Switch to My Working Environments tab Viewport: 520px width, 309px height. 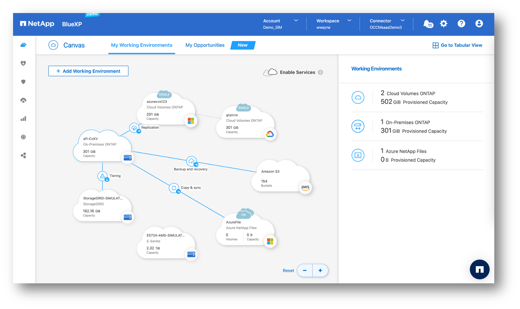(142, 45)
